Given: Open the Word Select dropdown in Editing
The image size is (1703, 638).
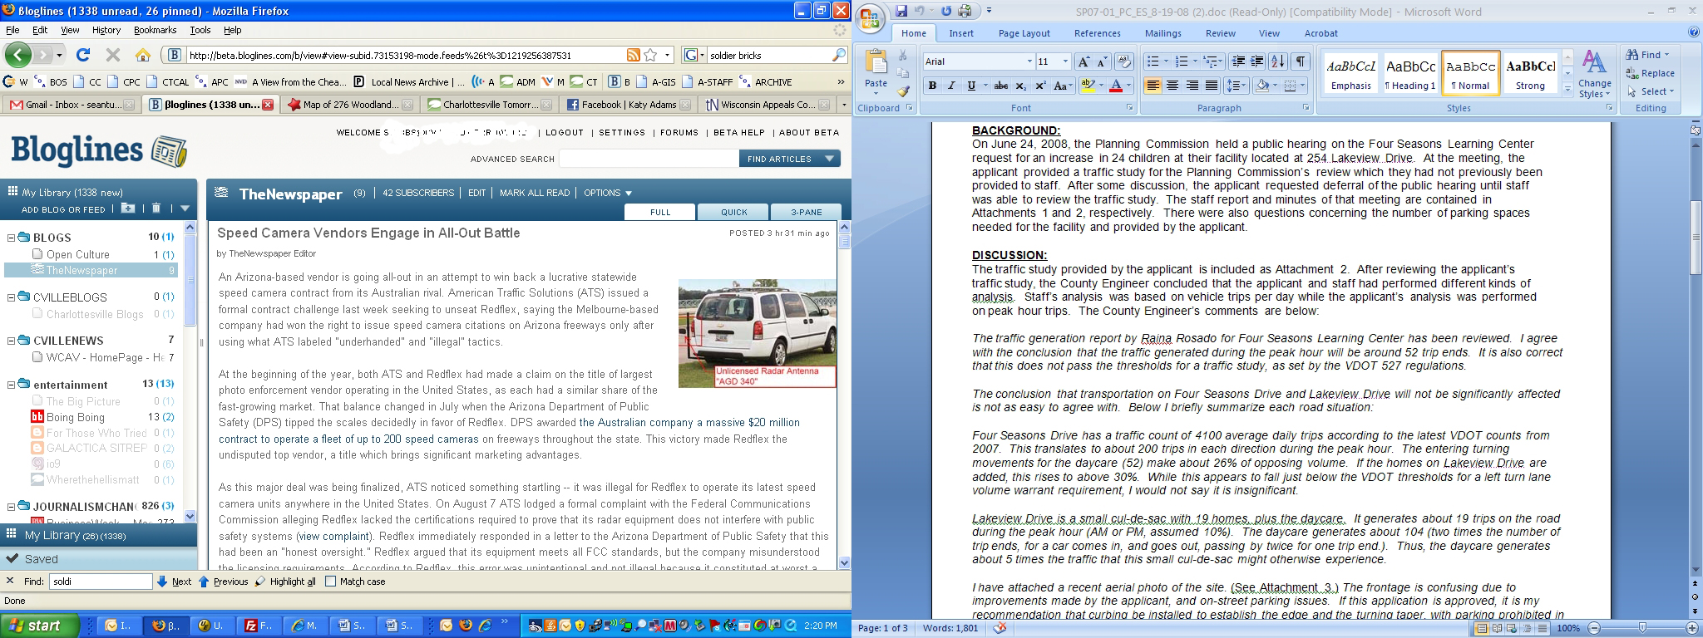Looking at the screenshot, I should (1651, 91).
